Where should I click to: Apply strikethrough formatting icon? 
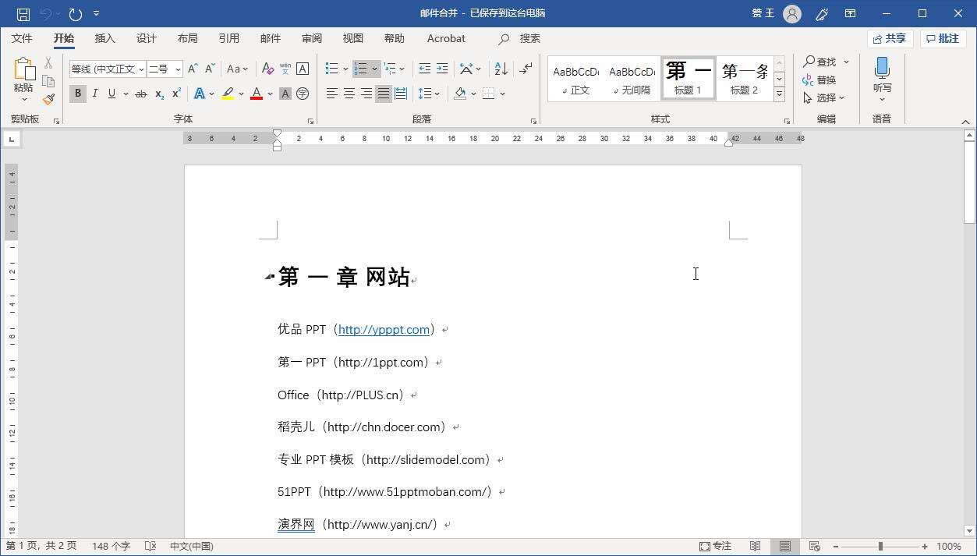tap(140, 94)
